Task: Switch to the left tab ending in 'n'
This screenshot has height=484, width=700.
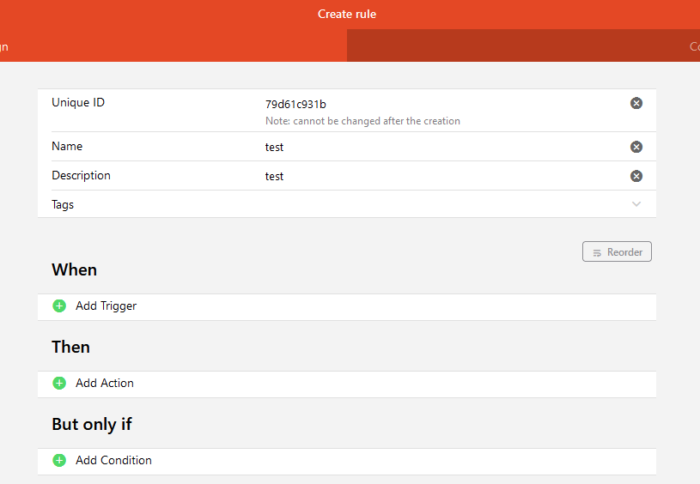Action: click(173, 46)
